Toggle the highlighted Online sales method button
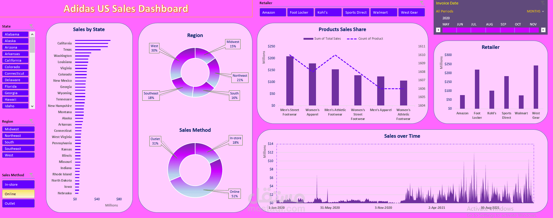The image size is (553, 218). click(18, 194)
